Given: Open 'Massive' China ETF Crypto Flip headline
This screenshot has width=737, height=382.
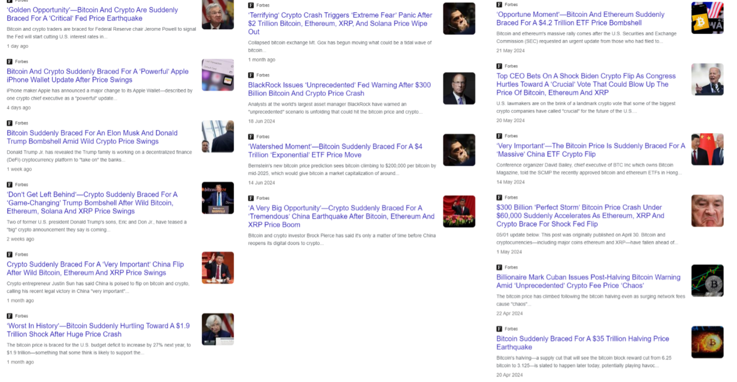Looking at the screenshot, I should (x=591, y=150).
